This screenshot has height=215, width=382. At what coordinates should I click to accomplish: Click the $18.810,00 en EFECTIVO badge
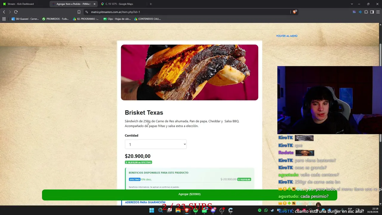pyautogui.click(x=138, y=162)
